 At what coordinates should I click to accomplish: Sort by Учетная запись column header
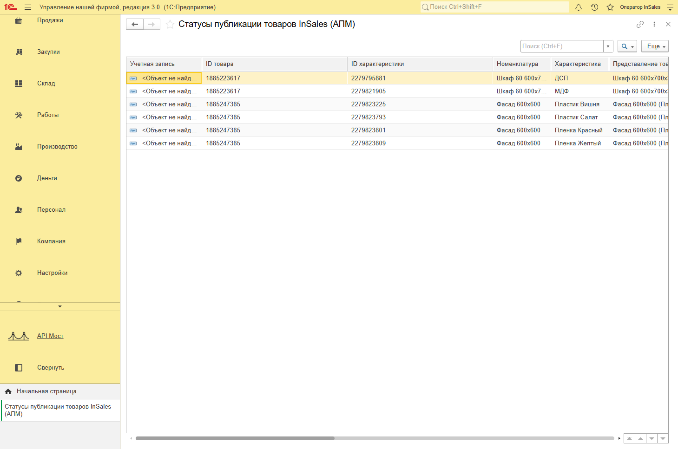[x=164, y=64]
